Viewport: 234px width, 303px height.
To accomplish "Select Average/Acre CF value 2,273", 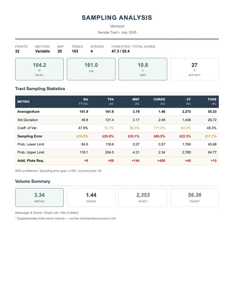I will 187,112.
